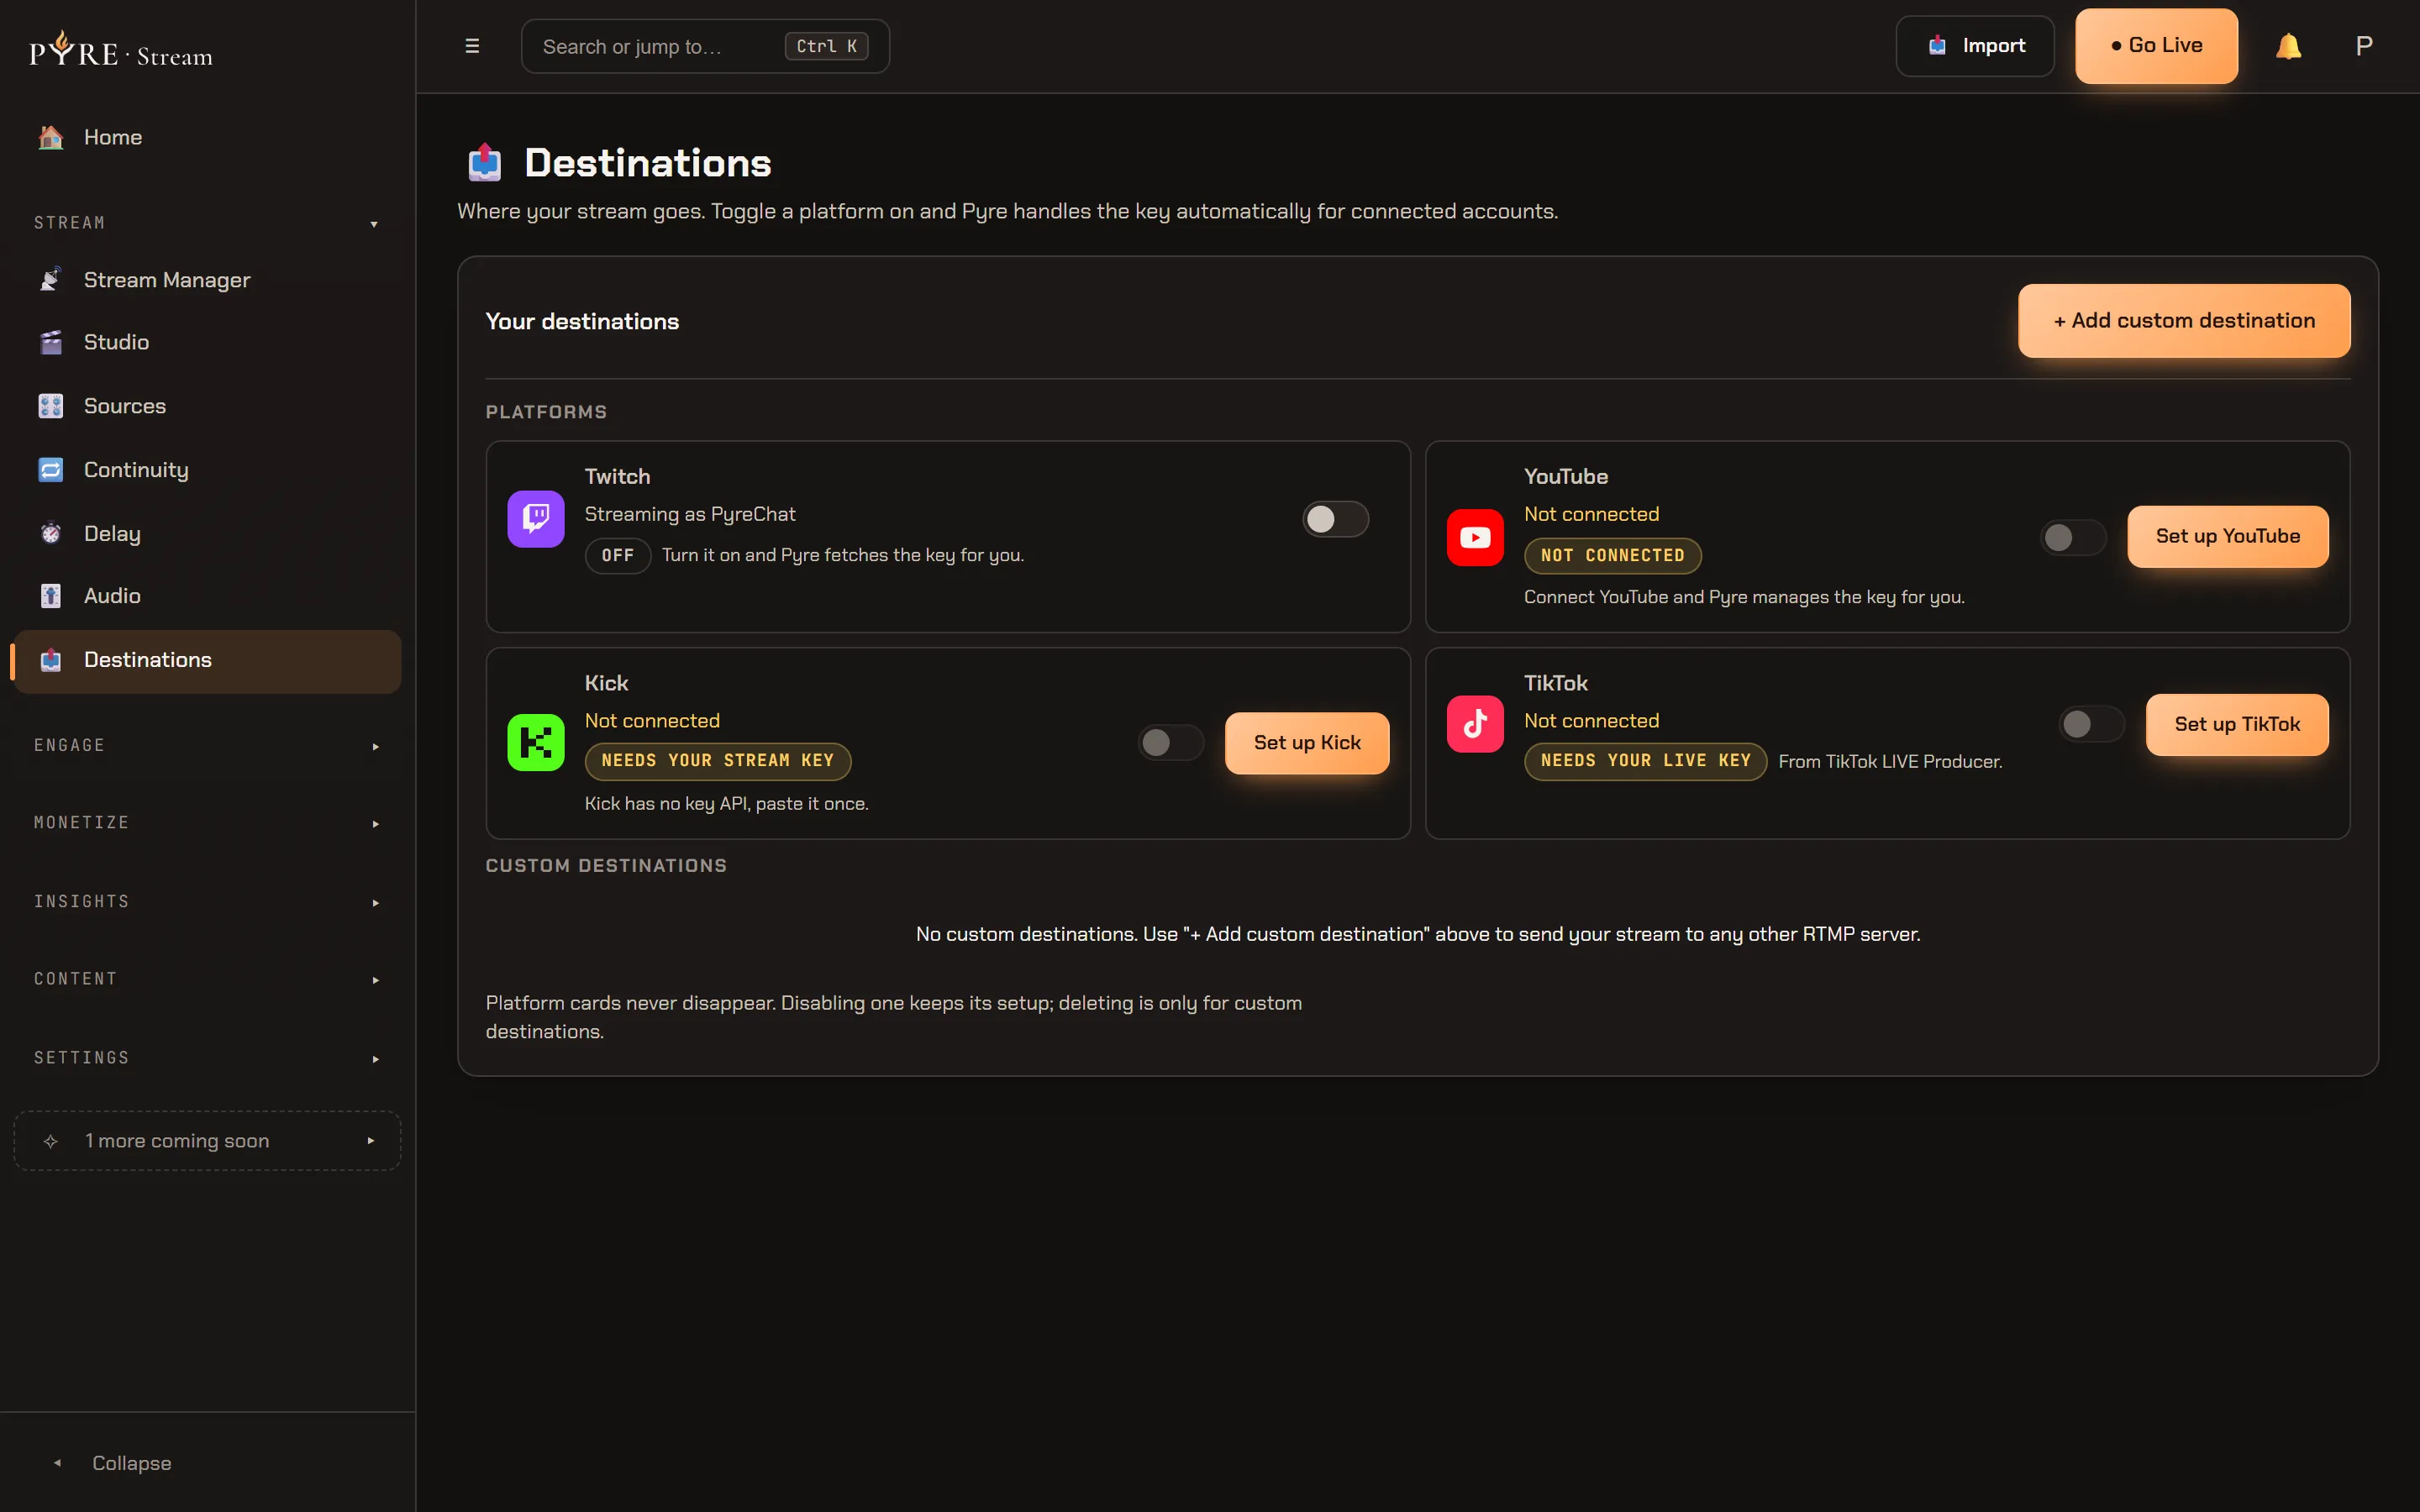Click 'From TikTok LIVE Producer.' text

1890,762
